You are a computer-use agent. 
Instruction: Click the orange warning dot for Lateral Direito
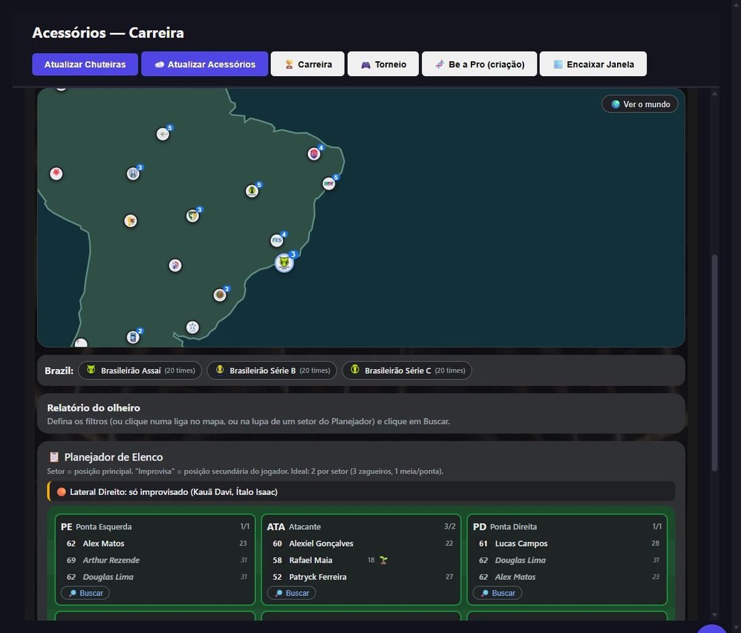coord(61,492)
